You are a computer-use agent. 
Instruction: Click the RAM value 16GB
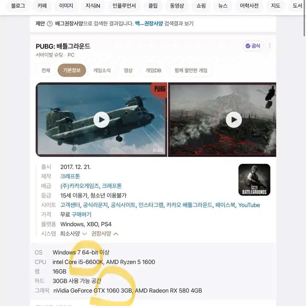(x=60, y=271)
